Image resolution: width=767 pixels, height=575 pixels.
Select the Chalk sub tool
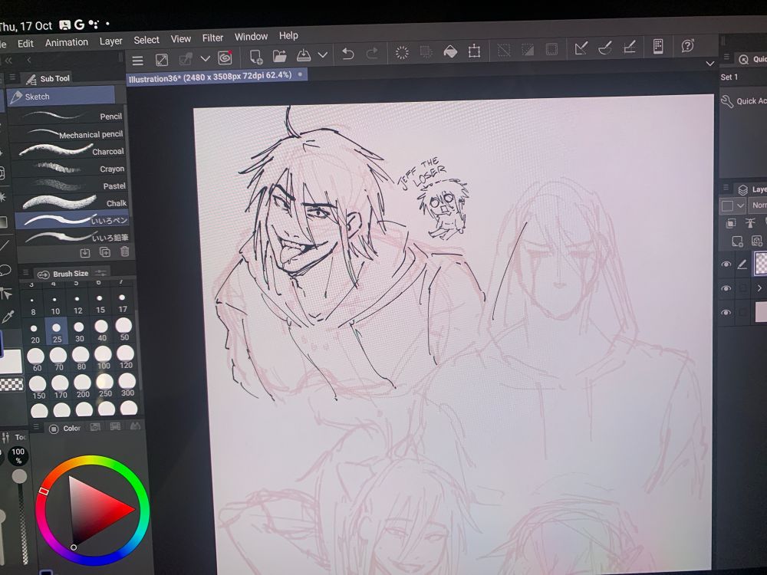coord(71,202)
